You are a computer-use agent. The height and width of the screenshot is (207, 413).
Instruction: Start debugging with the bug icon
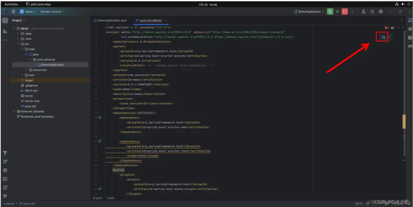point(337,12)
